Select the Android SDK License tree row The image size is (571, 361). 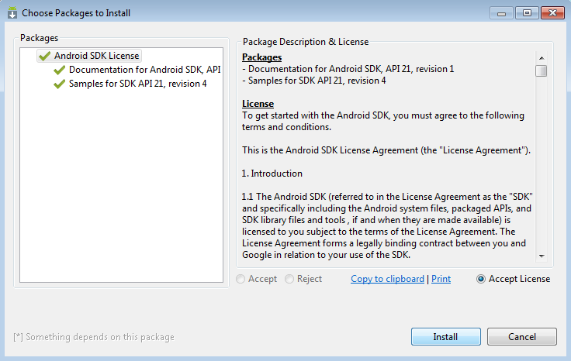coord(89,56)
